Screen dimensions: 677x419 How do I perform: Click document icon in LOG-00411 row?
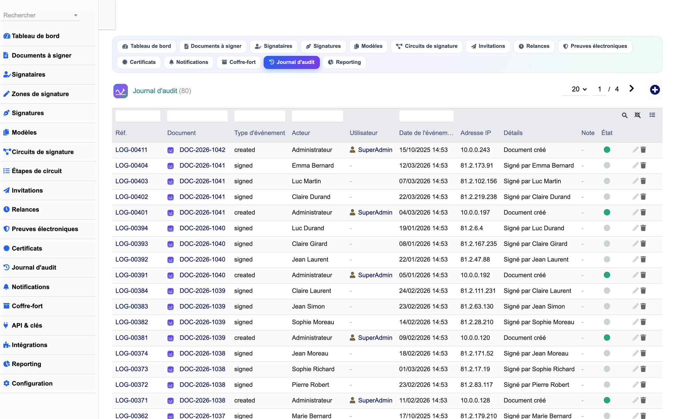pyautogui.click(x=170, y=150)
